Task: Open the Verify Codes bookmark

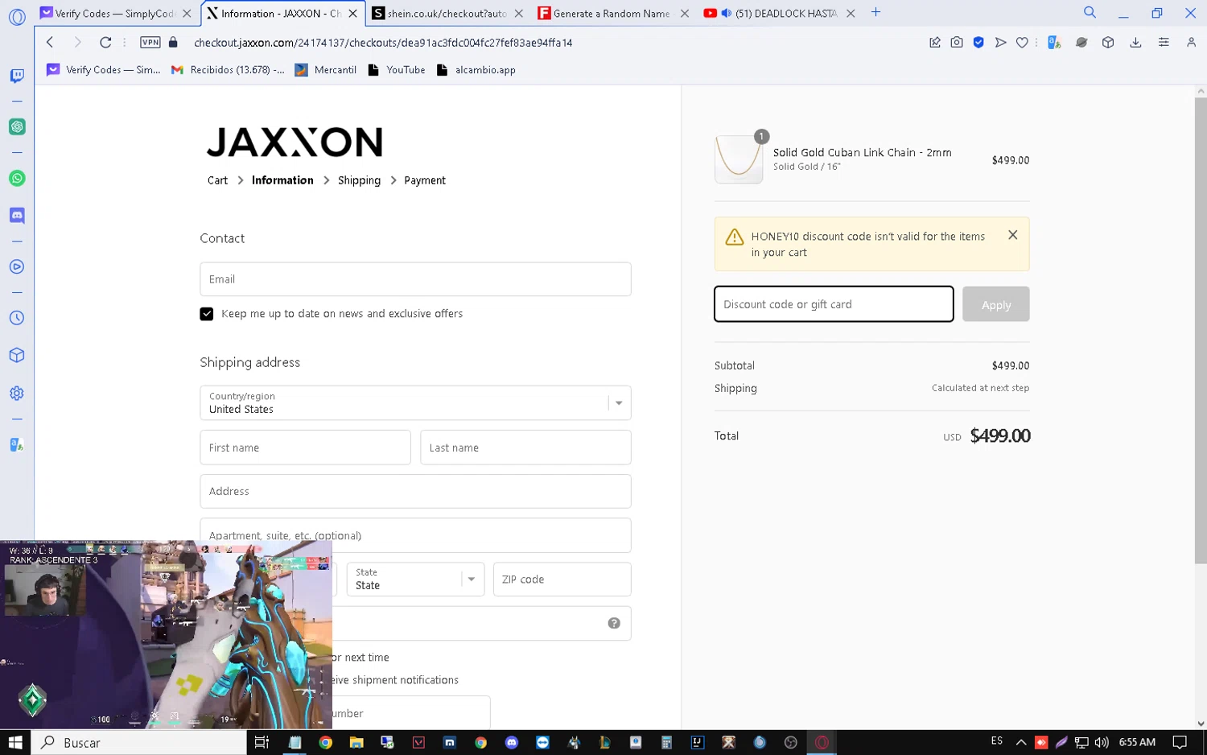Action: point(104,70)
